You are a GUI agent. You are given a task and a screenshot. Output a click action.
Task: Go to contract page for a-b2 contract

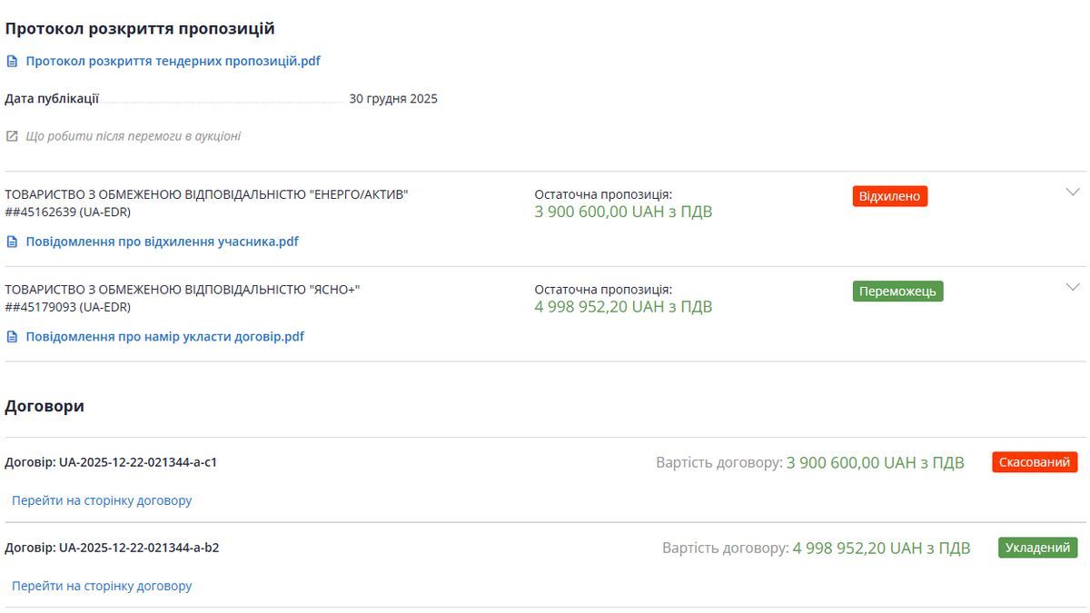pyautogui.click(x=102, y=586)
